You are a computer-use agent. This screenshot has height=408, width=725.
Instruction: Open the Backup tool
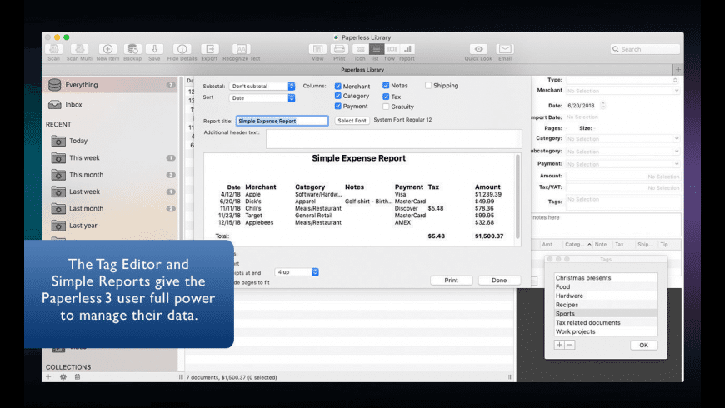tap(132, 50)
